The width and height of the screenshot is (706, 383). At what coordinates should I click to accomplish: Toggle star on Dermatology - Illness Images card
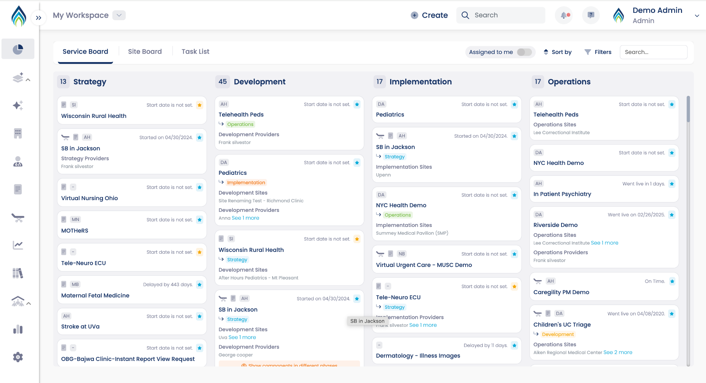[514, 346]
